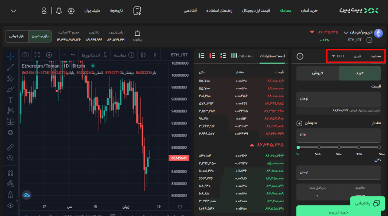Set a price alert with زنگوله icon
The height and width of the screenshot is (216, 388).
pos(137,36)
